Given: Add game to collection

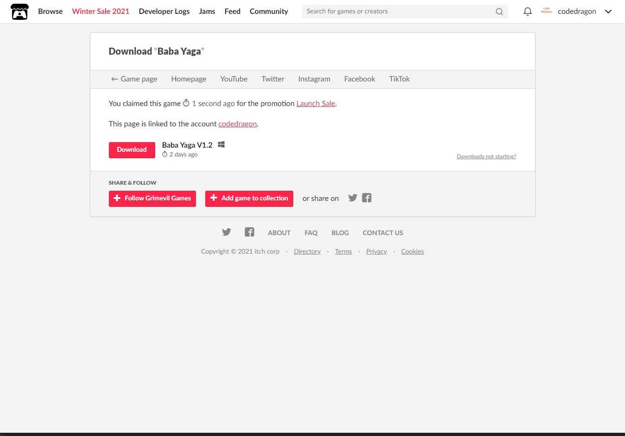Looking at the screenshot, I should (249, 199).
